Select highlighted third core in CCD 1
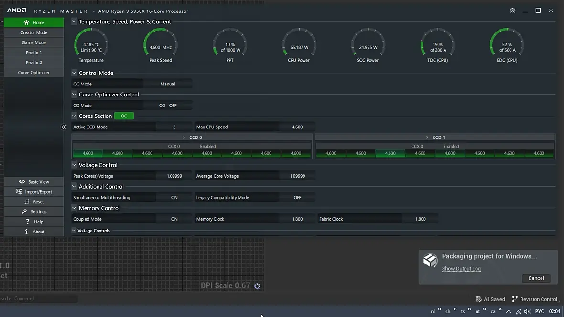The width and height of the screenshot is (564, 317). pos(390,153)
